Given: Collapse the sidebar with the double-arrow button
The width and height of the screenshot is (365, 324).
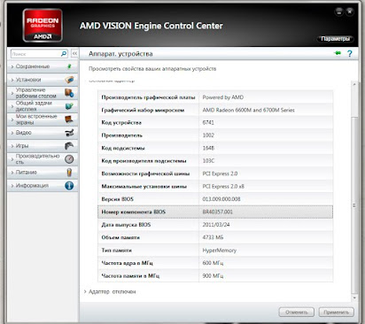Looking at the screenshot, I should [74, 53].
